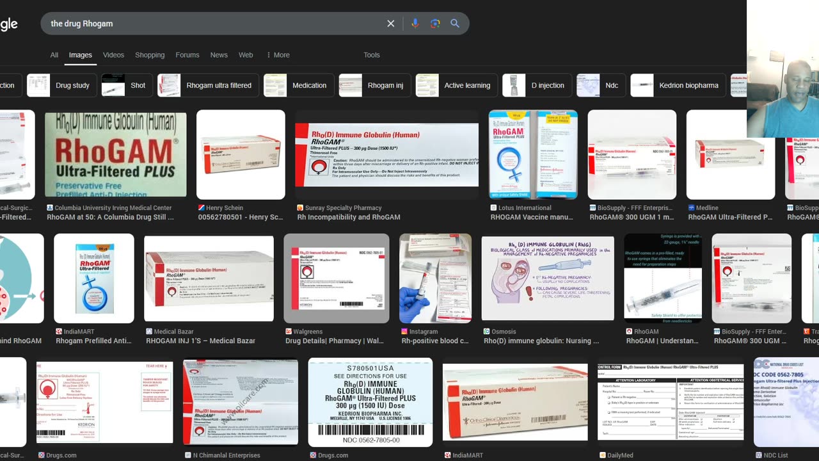
Task: Click the webcam video overlay
Action: pyautogui.click(x=783, y=69)
